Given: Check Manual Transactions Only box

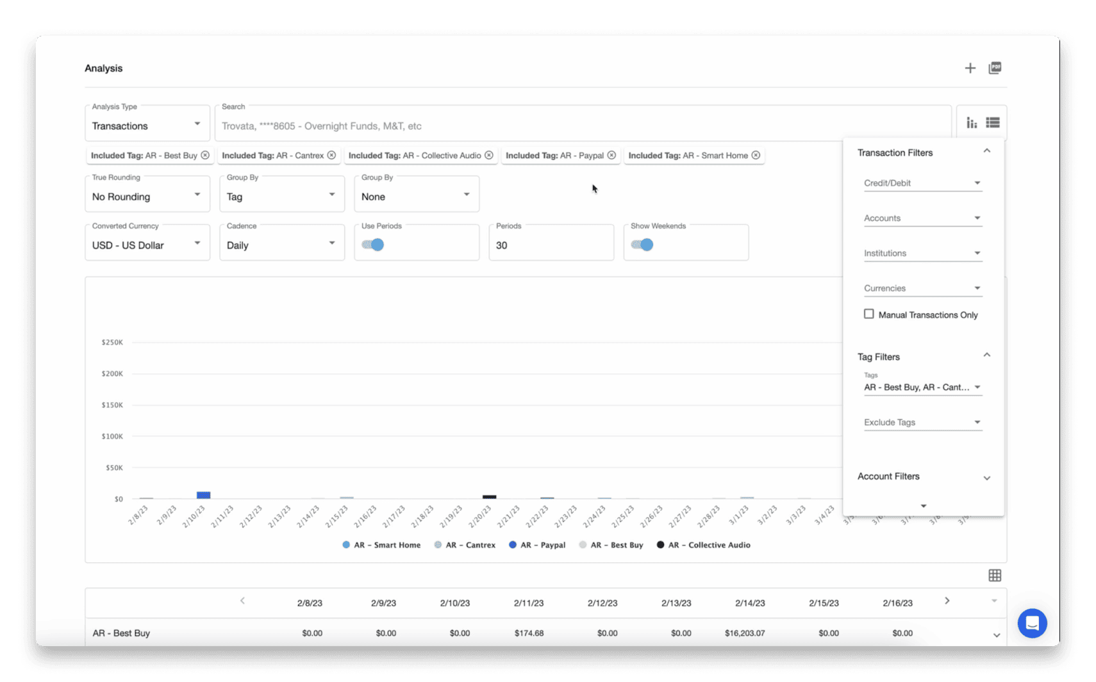Looking at the screenshot, I should 869,314.
